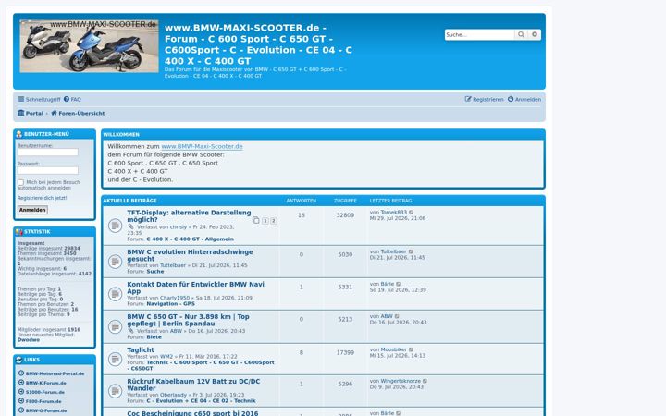Click the topic icon in Hinterradschwinge row

click(x=115, y=262)
